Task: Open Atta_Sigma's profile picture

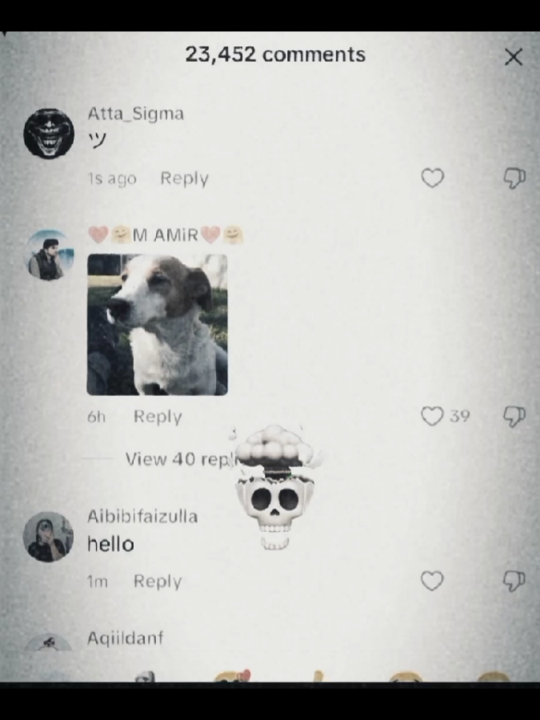Action: 49,134
